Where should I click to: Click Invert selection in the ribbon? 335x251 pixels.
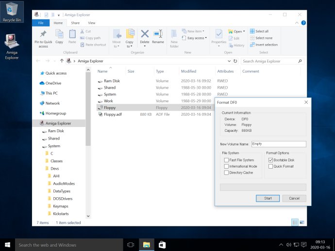(264, 45)
